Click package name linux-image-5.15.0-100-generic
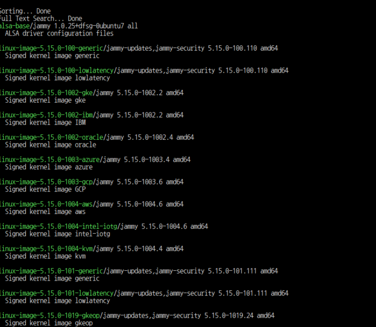Viewport: 376px width, 327px height. [x=51, y=48]
